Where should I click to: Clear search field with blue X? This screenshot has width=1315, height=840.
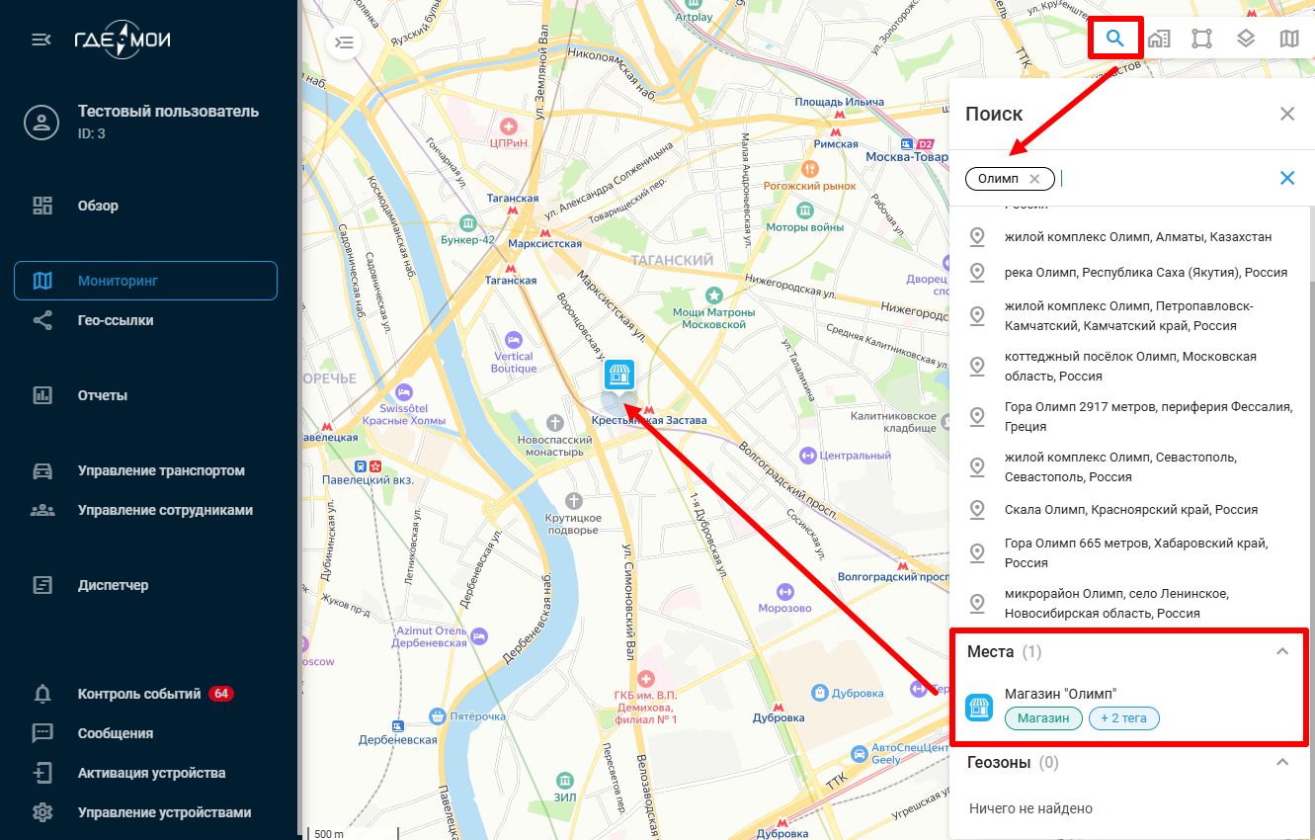pyautogui.click(x=1286, y=178)
